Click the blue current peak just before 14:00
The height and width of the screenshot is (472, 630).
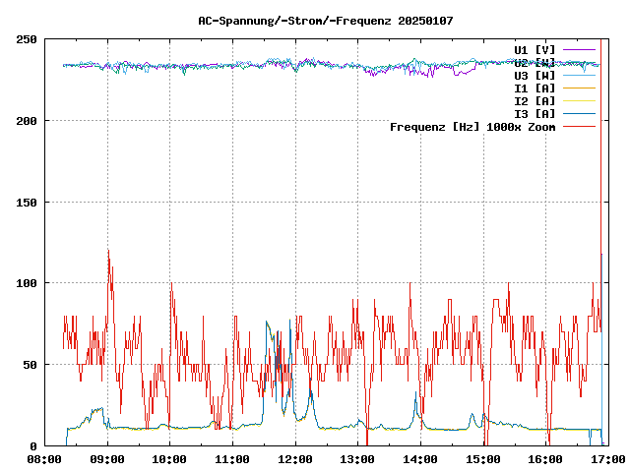pyautogui.click(x=416, y=395)
